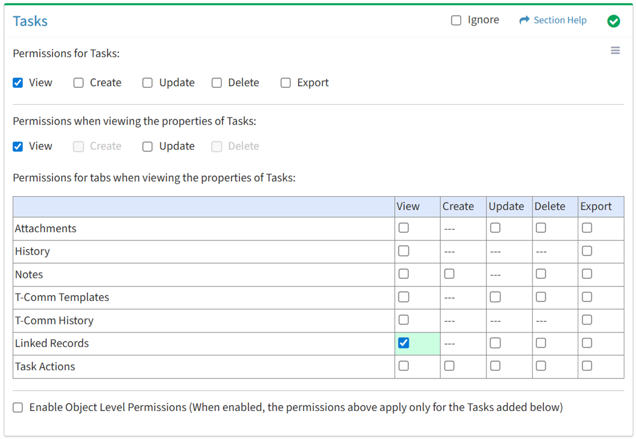636x439 pixels.
Task: Uncheck View permission for Tasks
Action: pyautogui.click(x=18, y=83)
